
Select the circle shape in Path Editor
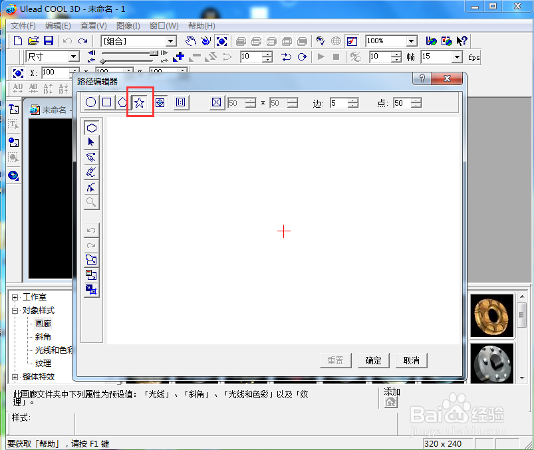91,102
